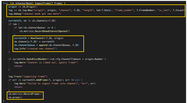This screenshot has height=103, width=187.
Task: Click the cb.prune() call
Action: click(x=15, y=97)
